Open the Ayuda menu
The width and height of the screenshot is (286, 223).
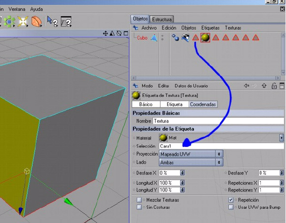coord(36,9)
